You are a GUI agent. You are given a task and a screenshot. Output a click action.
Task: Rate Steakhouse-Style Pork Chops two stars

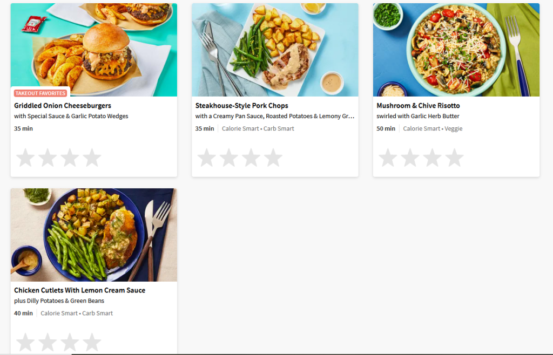[x=229, y=158]
